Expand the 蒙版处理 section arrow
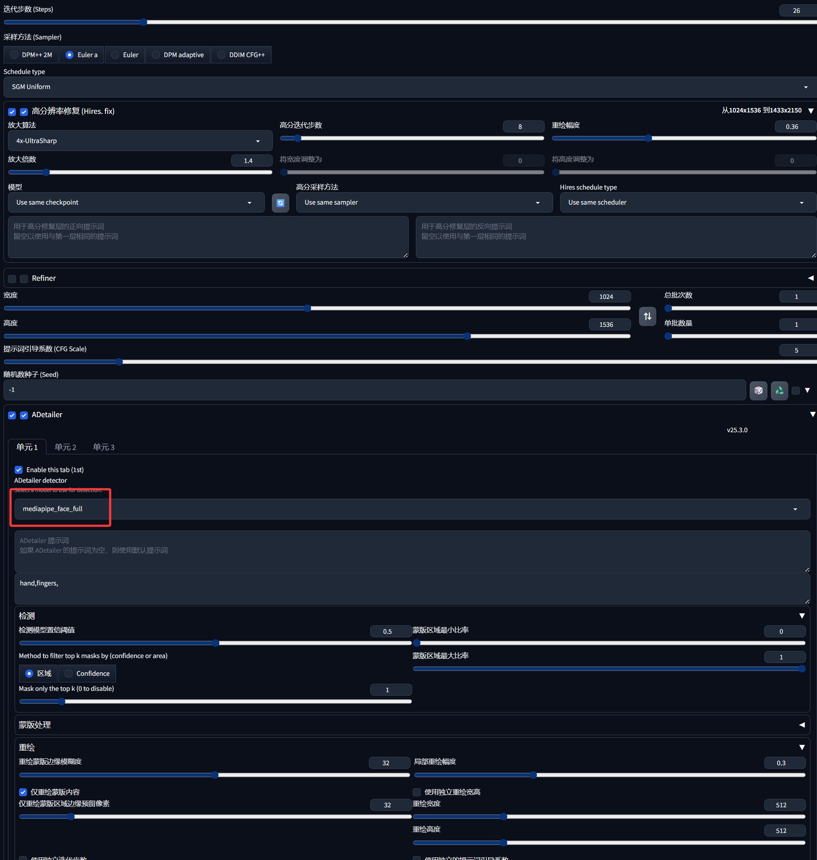 [x=802, y=725]
